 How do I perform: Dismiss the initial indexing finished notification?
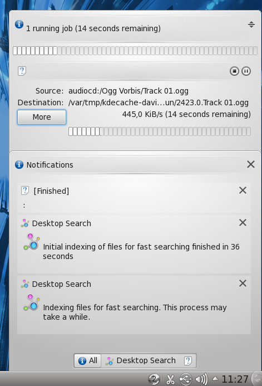243,223
